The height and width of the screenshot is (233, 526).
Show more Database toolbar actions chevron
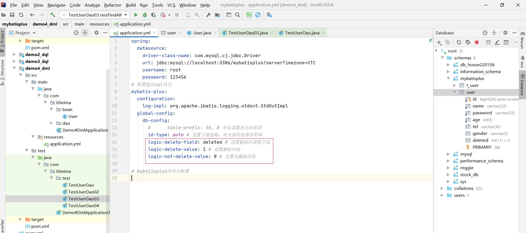coord(516,42)
